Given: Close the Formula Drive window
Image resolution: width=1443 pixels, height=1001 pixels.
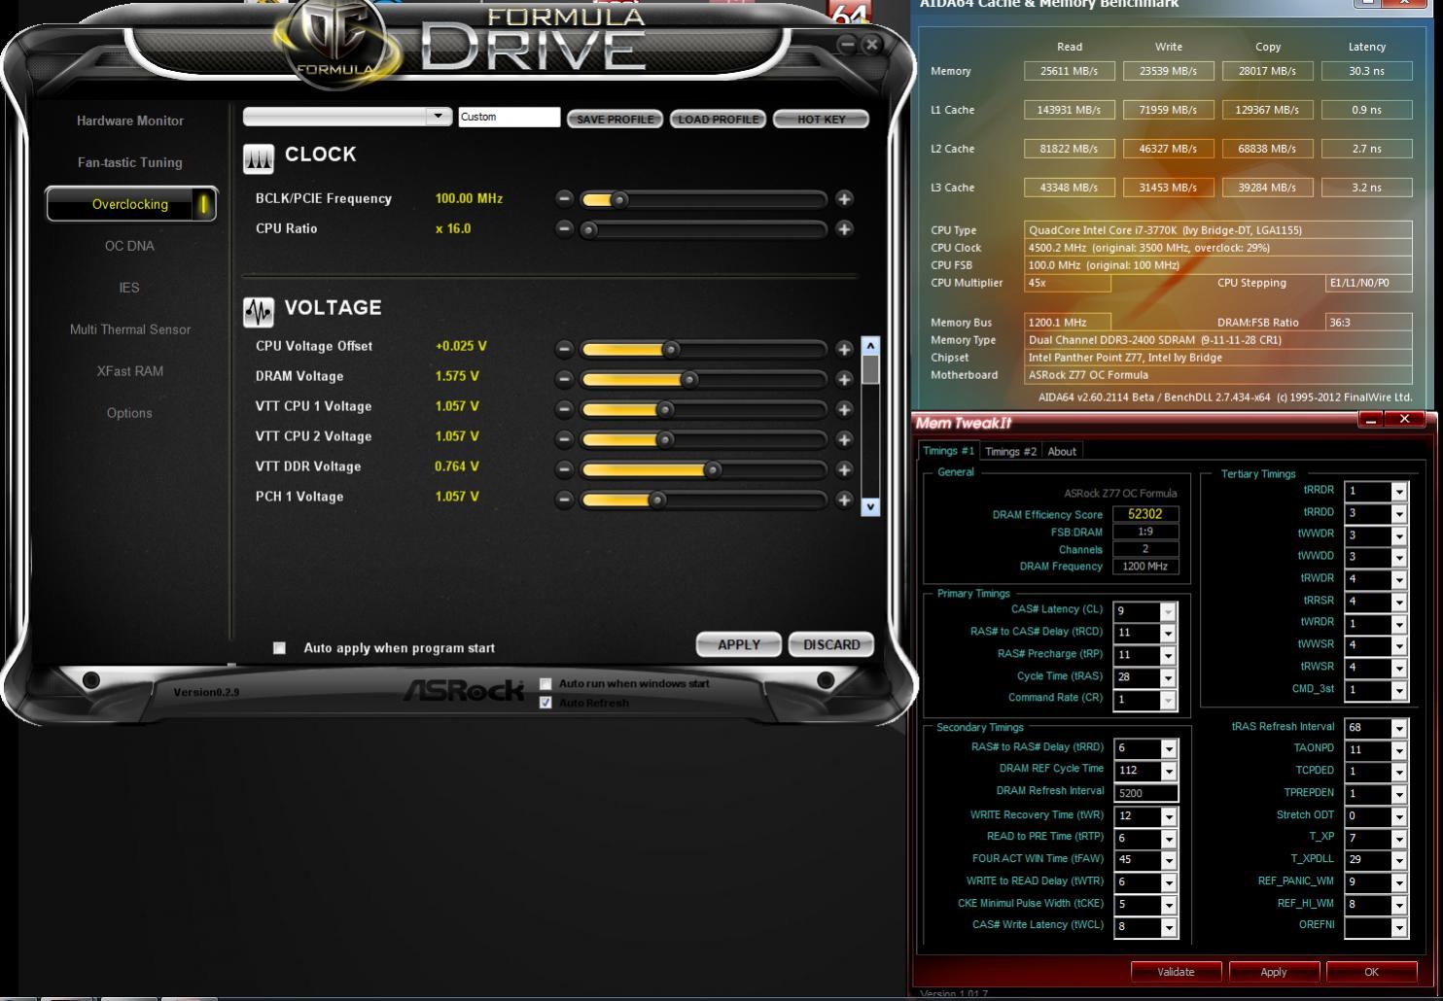Looking at the screenshot, I should (871, 45).
